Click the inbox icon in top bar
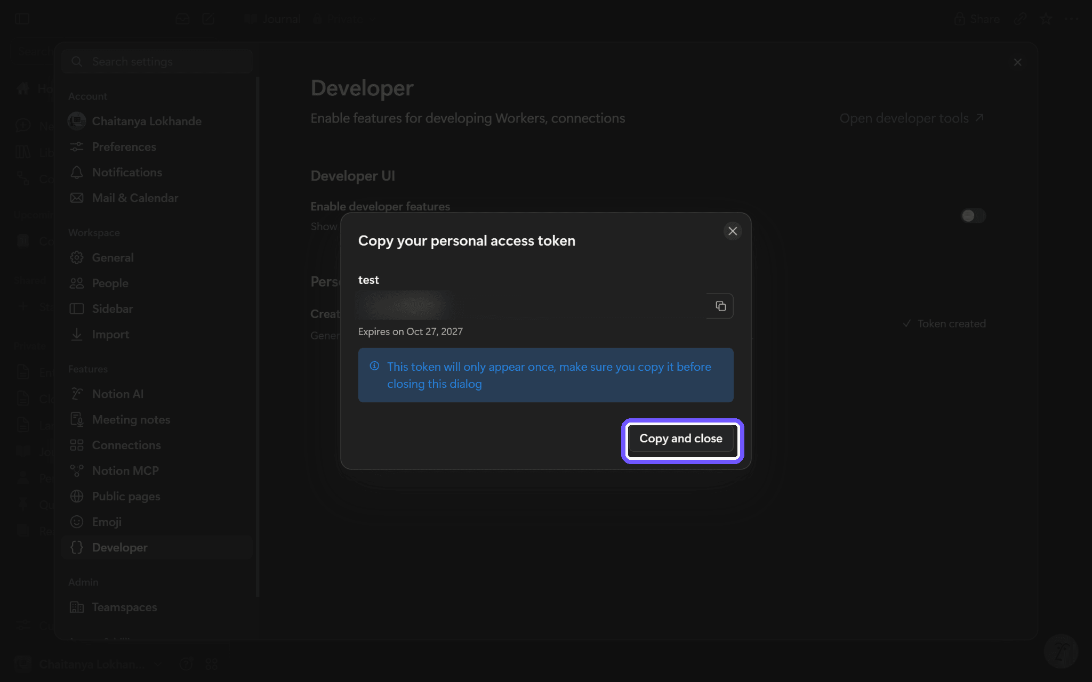1092x682 pixels. click(x=182, y=19)
